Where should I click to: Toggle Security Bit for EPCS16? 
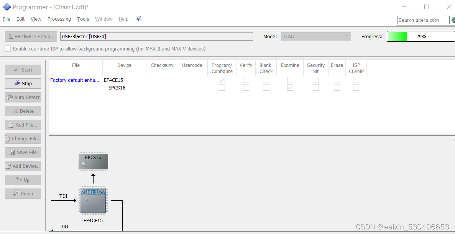316,88
